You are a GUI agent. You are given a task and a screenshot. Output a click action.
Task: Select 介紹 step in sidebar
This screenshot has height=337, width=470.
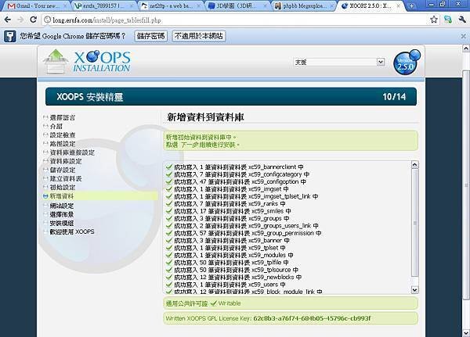56,127
